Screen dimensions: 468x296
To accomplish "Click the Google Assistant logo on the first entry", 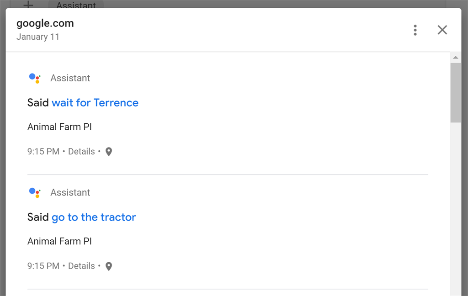I will (x=34, y=78).
